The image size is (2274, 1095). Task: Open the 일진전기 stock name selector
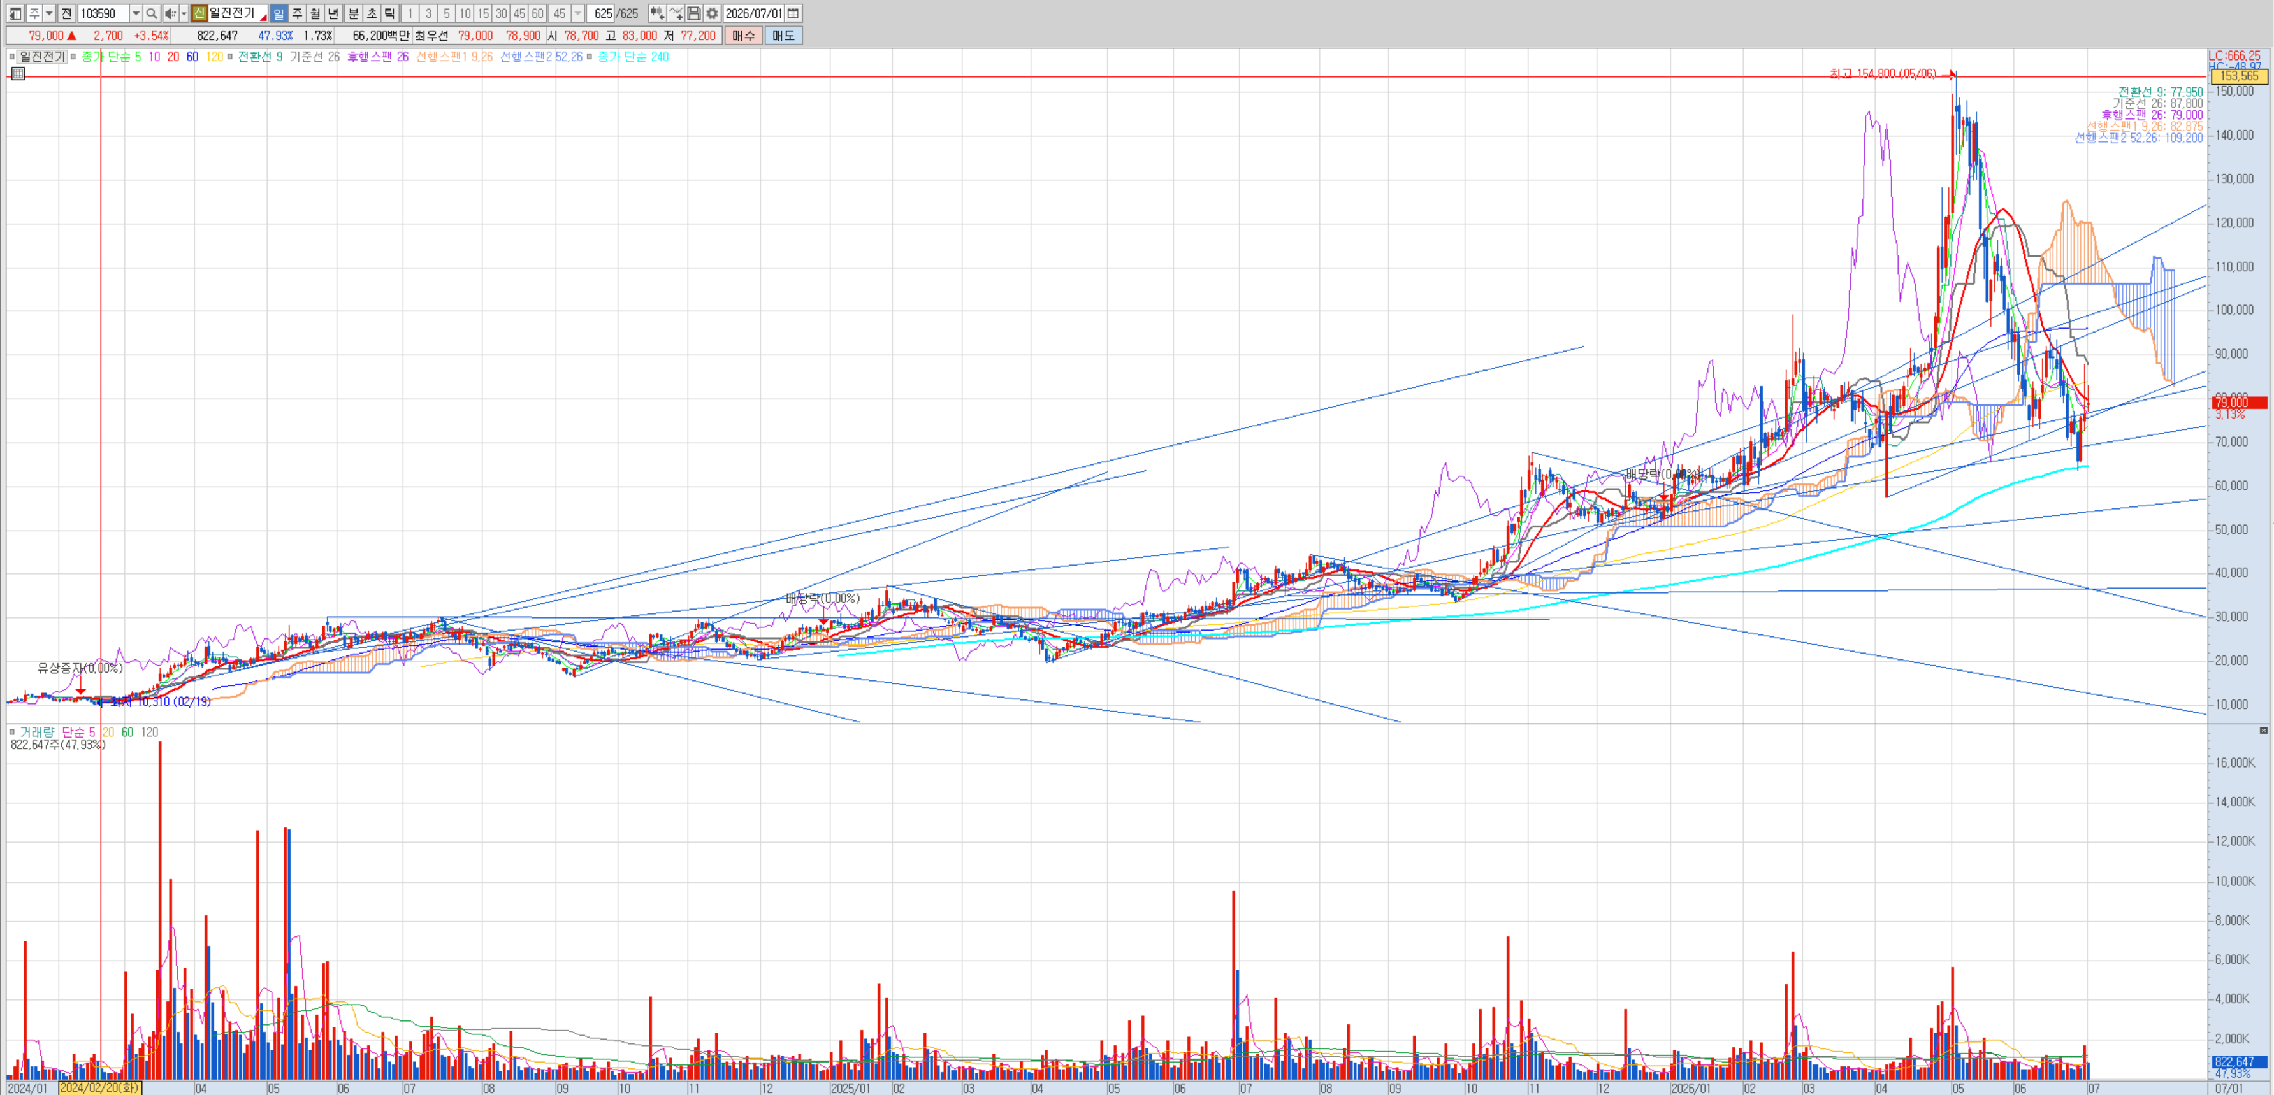(x=238, y=13)
